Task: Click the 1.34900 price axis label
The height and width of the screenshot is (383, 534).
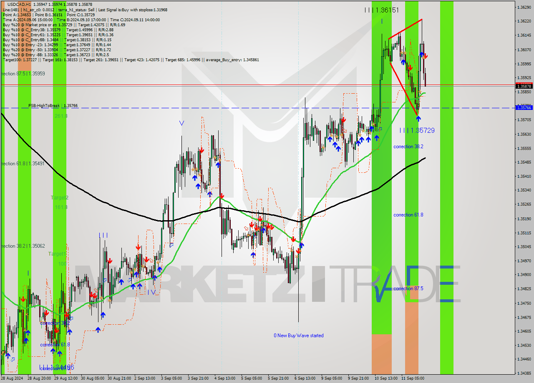Action: (x=524, y=275)
